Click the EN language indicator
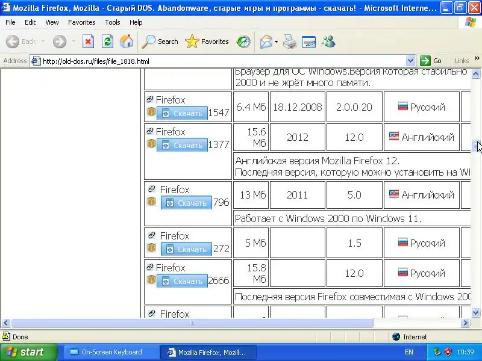The height and width of the screenshot is (361, 482). 409,352
